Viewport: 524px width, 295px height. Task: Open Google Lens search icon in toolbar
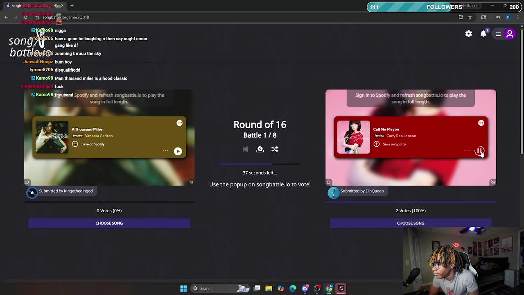(x=483, y=17)
